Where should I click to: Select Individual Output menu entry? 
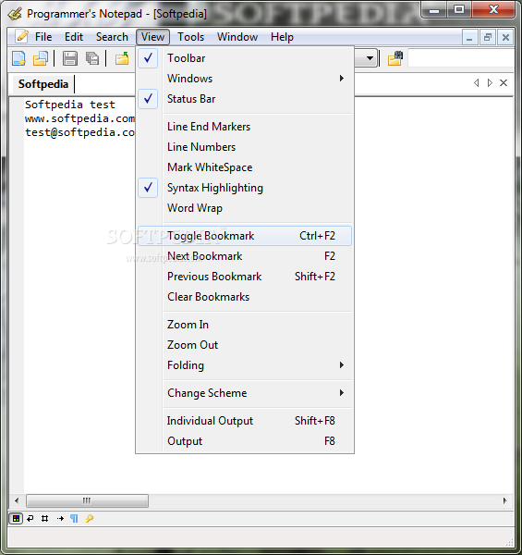[245, 421]
